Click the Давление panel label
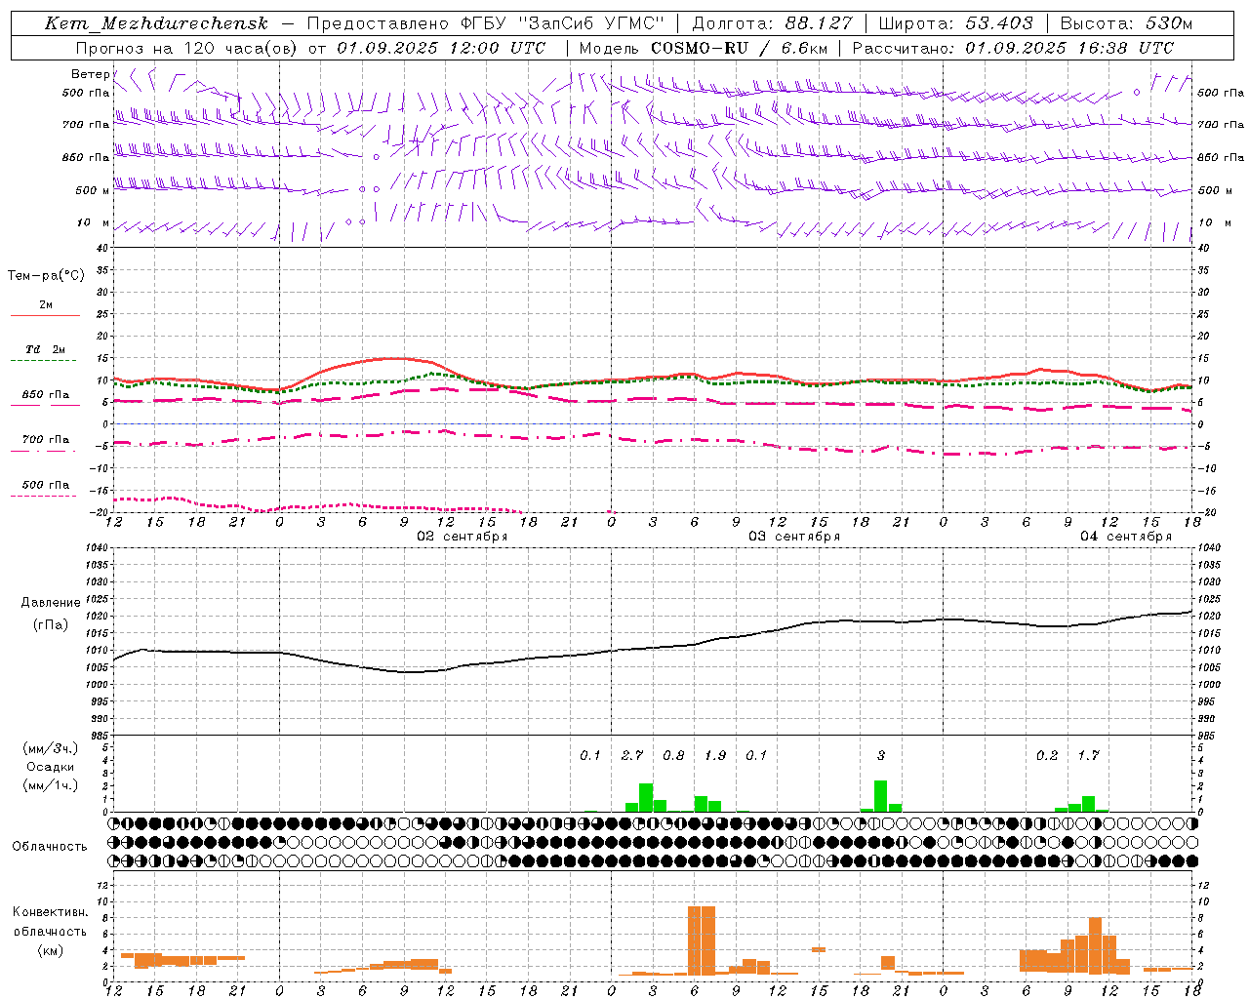 coord(51,603)
